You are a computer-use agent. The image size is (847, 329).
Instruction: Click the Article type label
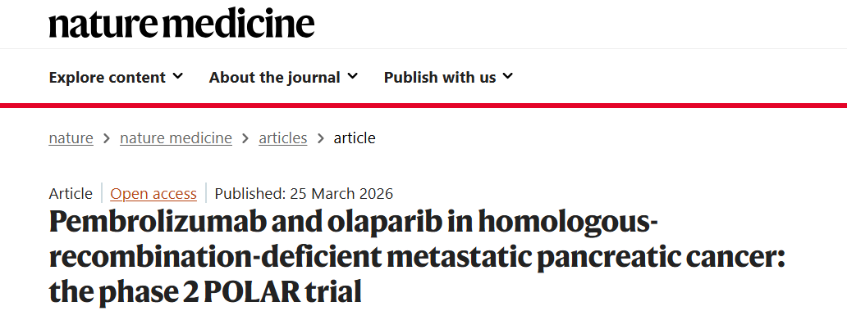pyautogui.click(x=71, y=194)
